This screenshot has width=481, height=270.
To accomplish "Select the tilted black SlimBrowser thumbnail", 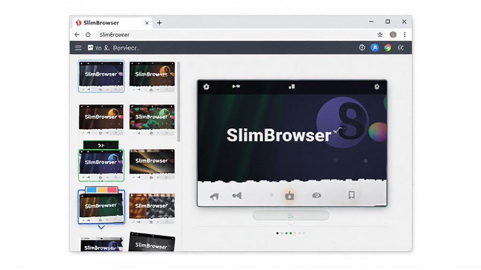I will (152, 242).
